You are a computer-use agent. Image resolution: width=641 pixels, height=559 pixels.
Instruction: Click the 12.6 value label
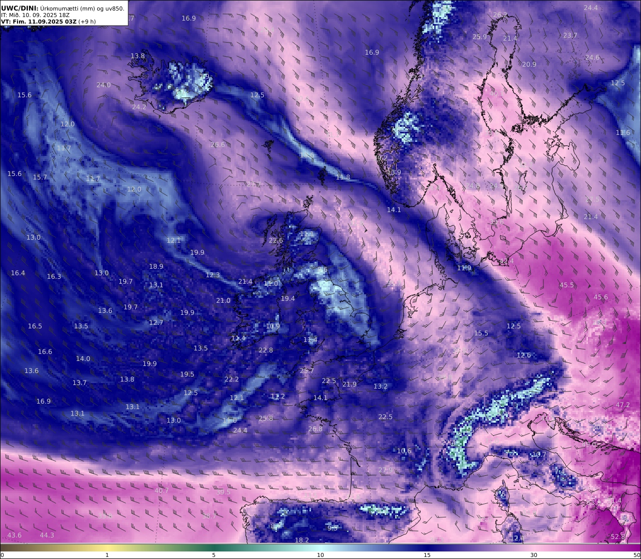point(524,355)
